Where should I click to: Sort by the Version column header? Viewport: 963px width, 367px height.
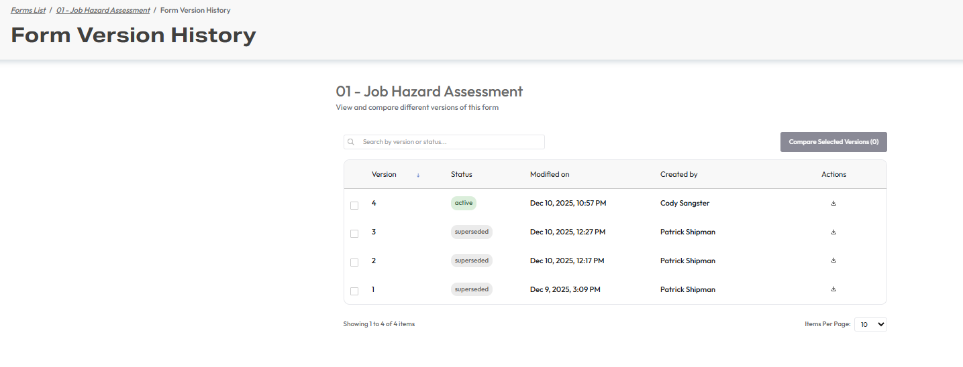click(384, 174)
